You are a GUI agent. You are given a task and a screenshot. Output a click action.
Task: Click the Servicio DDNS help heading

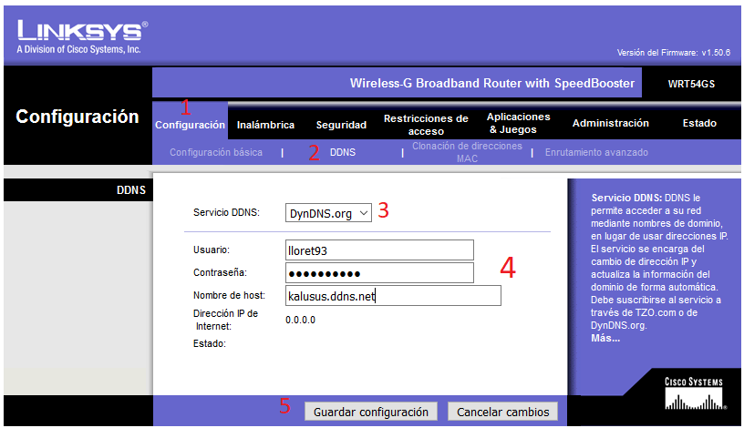pos(626,198)
